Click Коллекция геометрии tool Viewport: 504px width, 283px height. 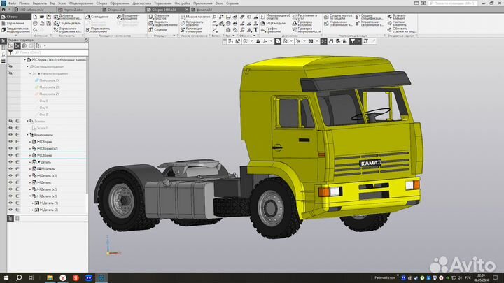click(x=191, y=30)
